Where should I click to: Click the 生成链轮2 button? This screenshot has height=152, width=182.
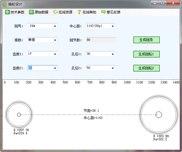tap(147, 68)
